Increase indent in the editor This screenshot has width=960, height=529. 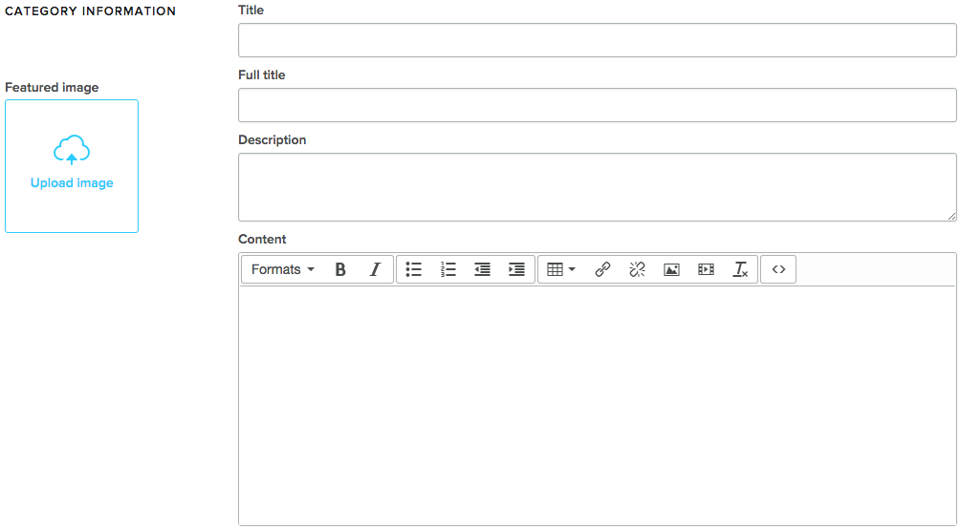tap(516, 269)
